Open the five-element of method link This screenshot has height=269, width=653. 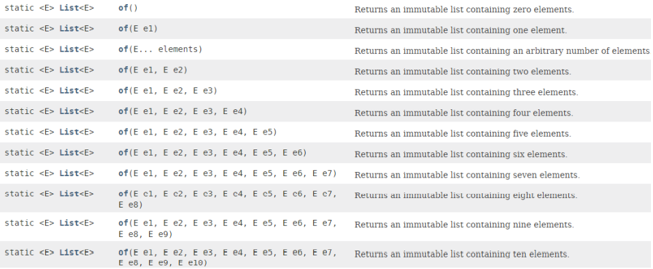123,132
